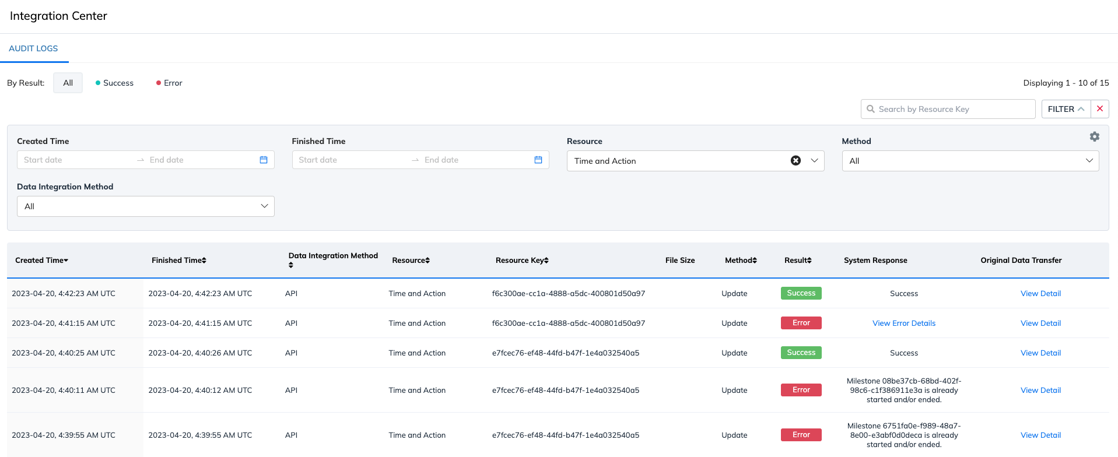Viewport: 1118px width, 457px height.
Task: Open the Finished Time calendar icon
Action: point(538,160)
